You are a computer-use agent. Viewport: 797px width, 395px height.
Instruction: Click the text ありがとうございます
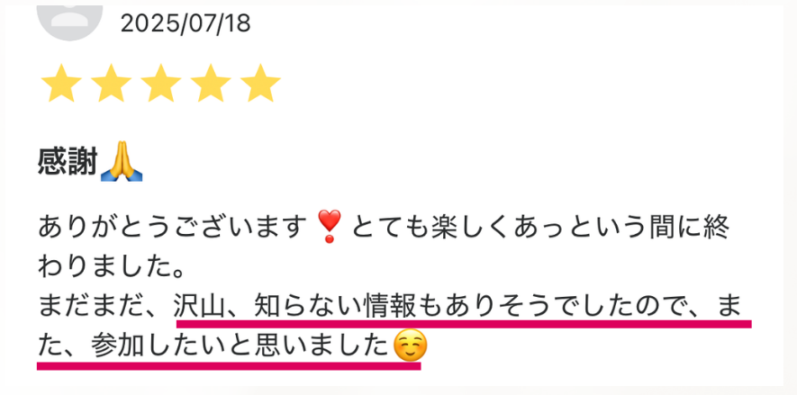(x=171, y=227)
